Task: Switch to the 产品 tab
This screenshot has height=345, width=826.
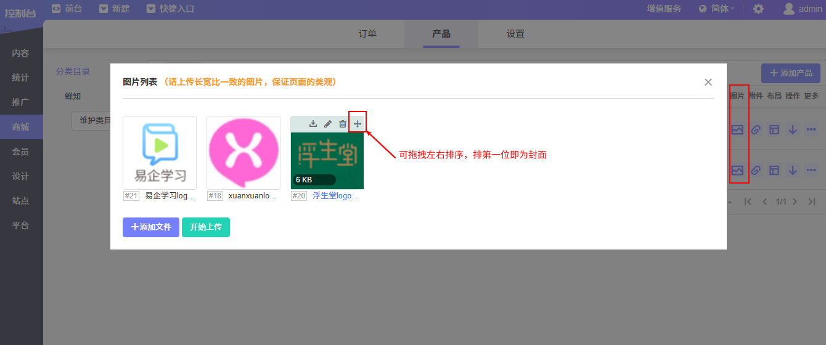Action: (x=441, y=34)
